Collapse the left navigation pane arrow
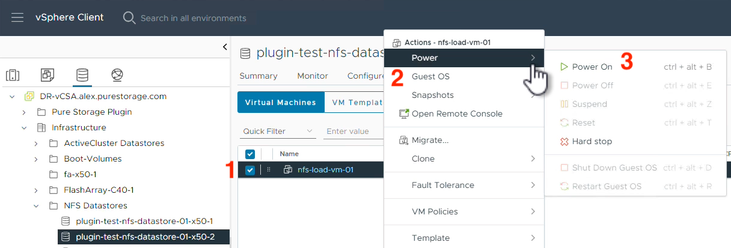731x248 pixels. [225, 46]
